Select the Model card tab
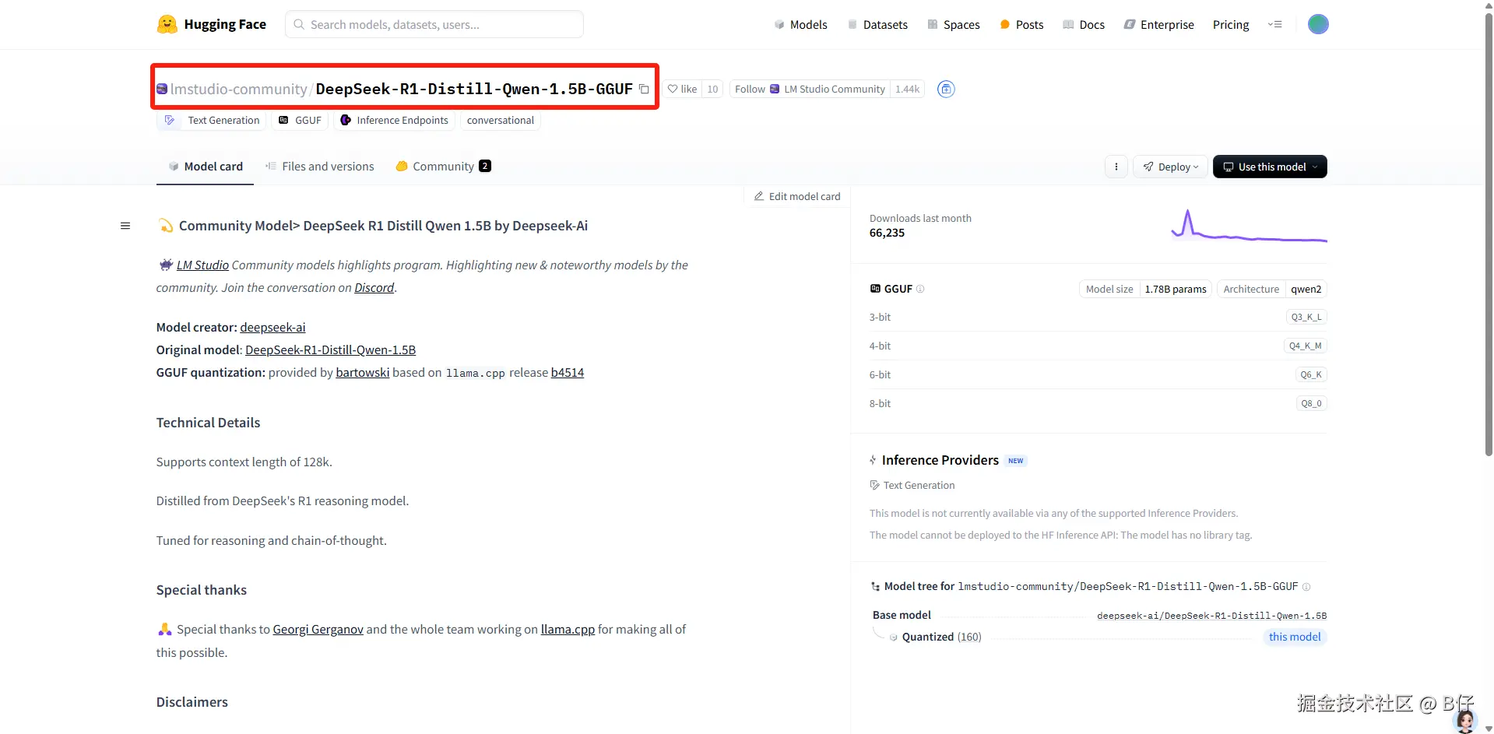The height and width of the screenshot is (734, 1494). coord(206,167)
